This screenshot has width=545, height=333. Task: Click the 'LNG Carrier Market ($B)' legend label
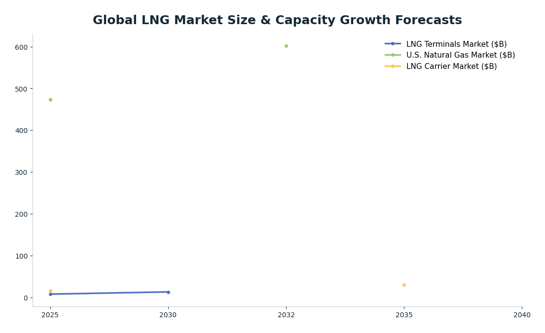pos(451,67)
